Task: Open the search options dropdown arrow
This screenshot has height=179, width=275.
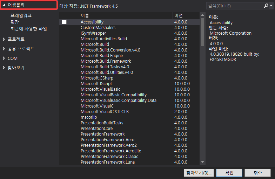Action: (271, 6)
